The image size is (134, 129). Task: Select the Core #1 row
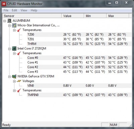[x=79, y=62]
